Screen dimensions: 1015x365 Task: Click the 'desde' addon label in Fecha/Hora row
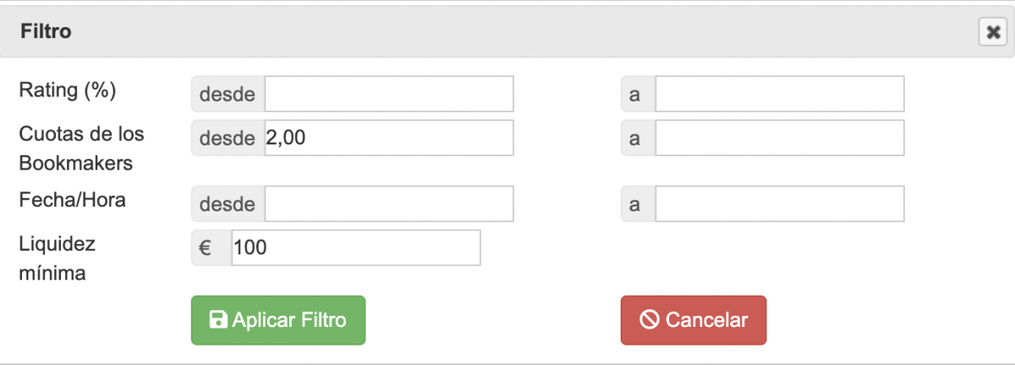(x=228, y=204)
